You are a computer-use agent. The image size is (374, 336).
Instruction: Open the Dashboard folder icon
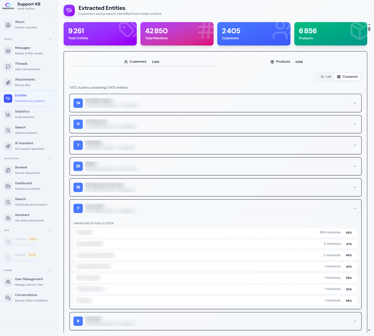coord(8,186)
